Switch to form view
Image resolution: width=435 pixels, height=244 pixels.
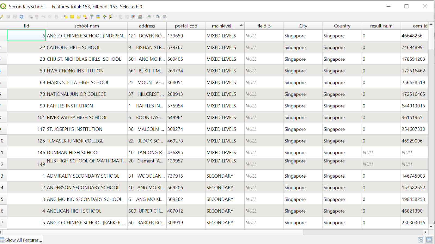tap(421, 240)
